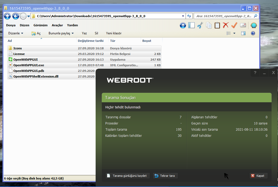
Task: Click the blue Help question mark icon
Action: pyautogui.click(x=253, y=33)
